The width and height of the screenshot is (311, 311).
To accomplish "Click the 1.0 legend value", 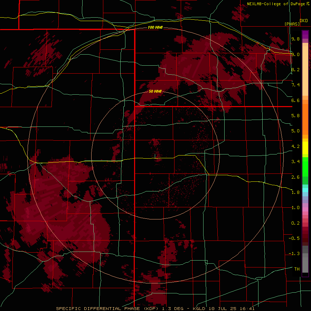I will (x=295, y=208).
